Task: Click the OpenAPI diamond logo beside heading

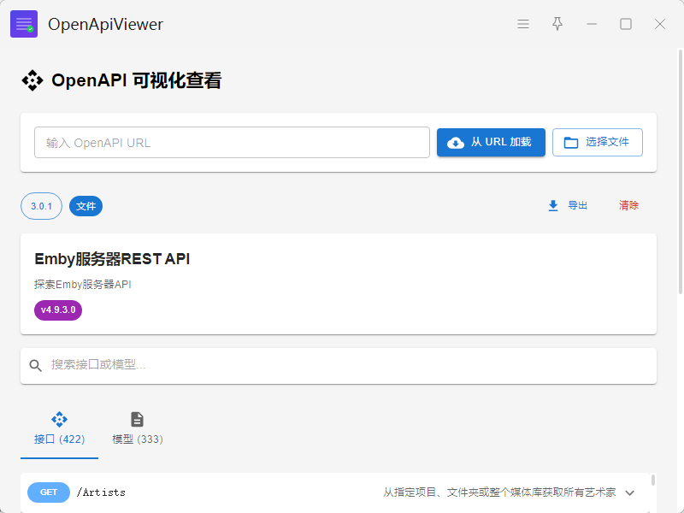Action: pyautogui.click(x=32, y=81)
